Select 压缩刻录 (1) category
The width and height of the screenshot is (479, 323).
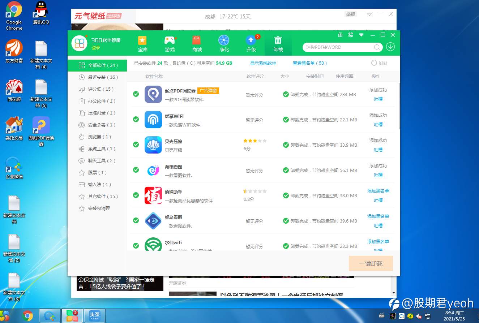pyautogui.click(x=97, y=113)
